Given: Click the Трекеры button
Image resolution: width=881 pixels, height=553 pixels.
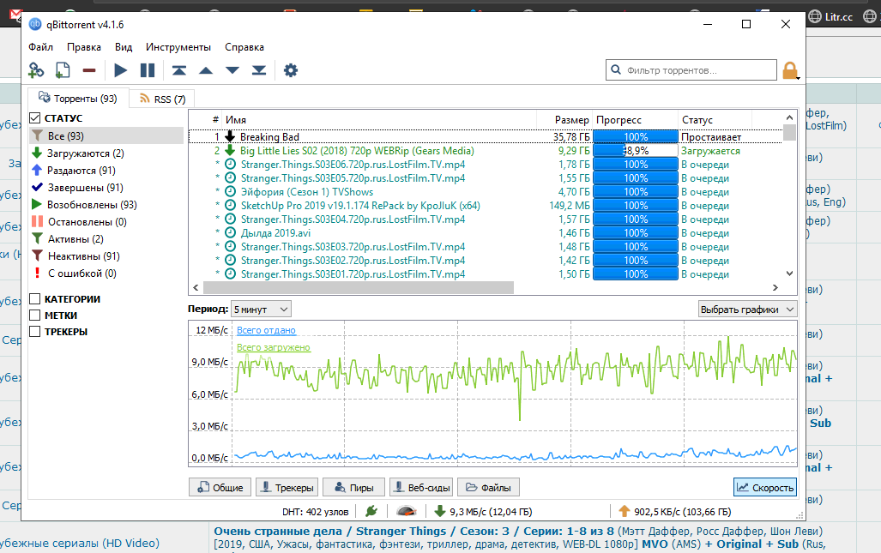Looking at the screenshot, I should click(286, 488).
